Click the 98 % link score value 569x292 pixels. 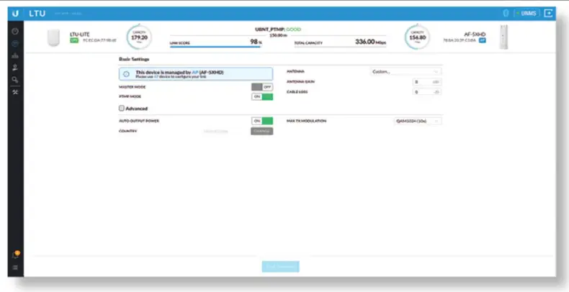coord(256,42)
